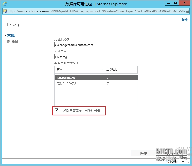This screenshot has width=192, height=166.
Task: Click the 100% zoom magnifier icon
Action: pos(167,161)
